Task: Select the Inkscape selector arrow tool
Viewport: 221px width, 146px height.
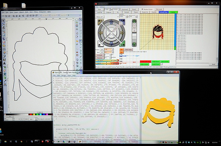Action: pos(3,21)
